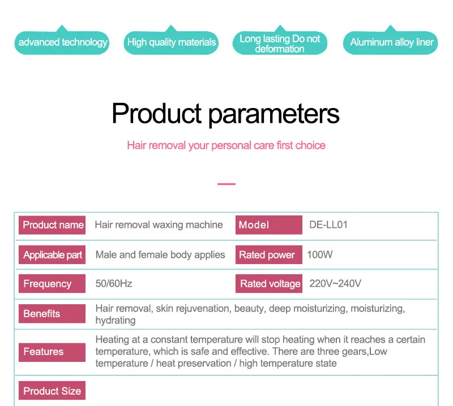Select the 'Long lasting Do not deformation' badge

click(280, 43)
